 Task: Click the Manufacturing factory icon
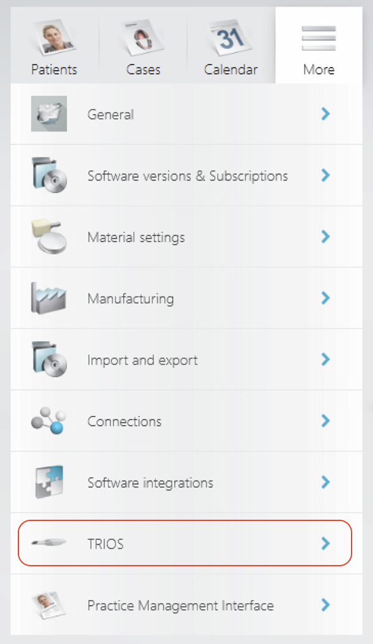[x=49, y=298]
